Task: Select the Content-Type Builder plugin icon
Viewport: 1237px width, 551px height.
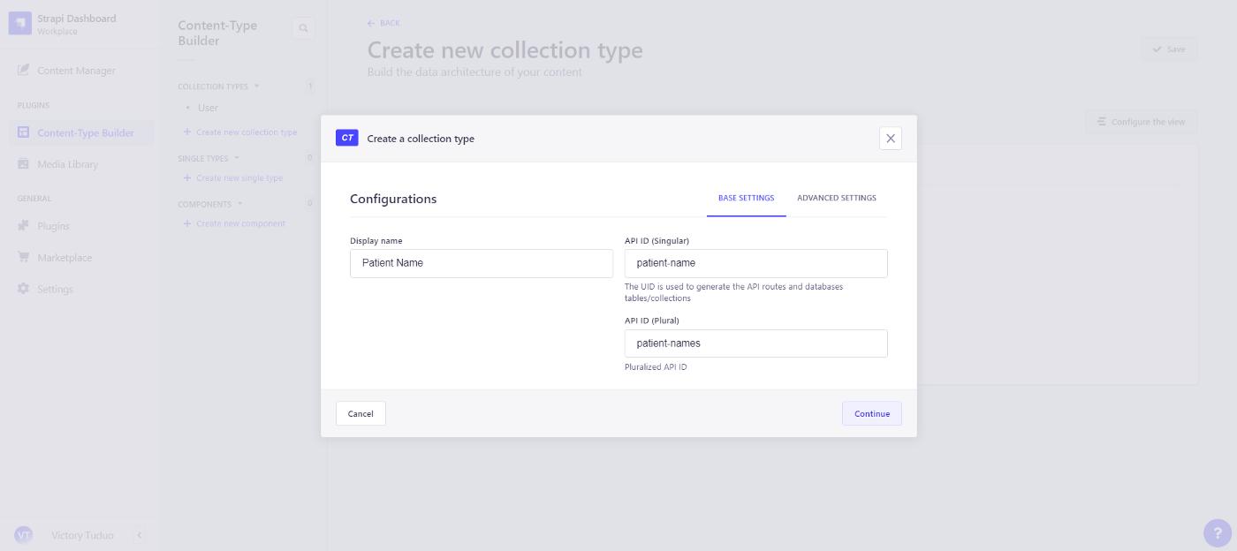Action: click(x=22, y=132)
